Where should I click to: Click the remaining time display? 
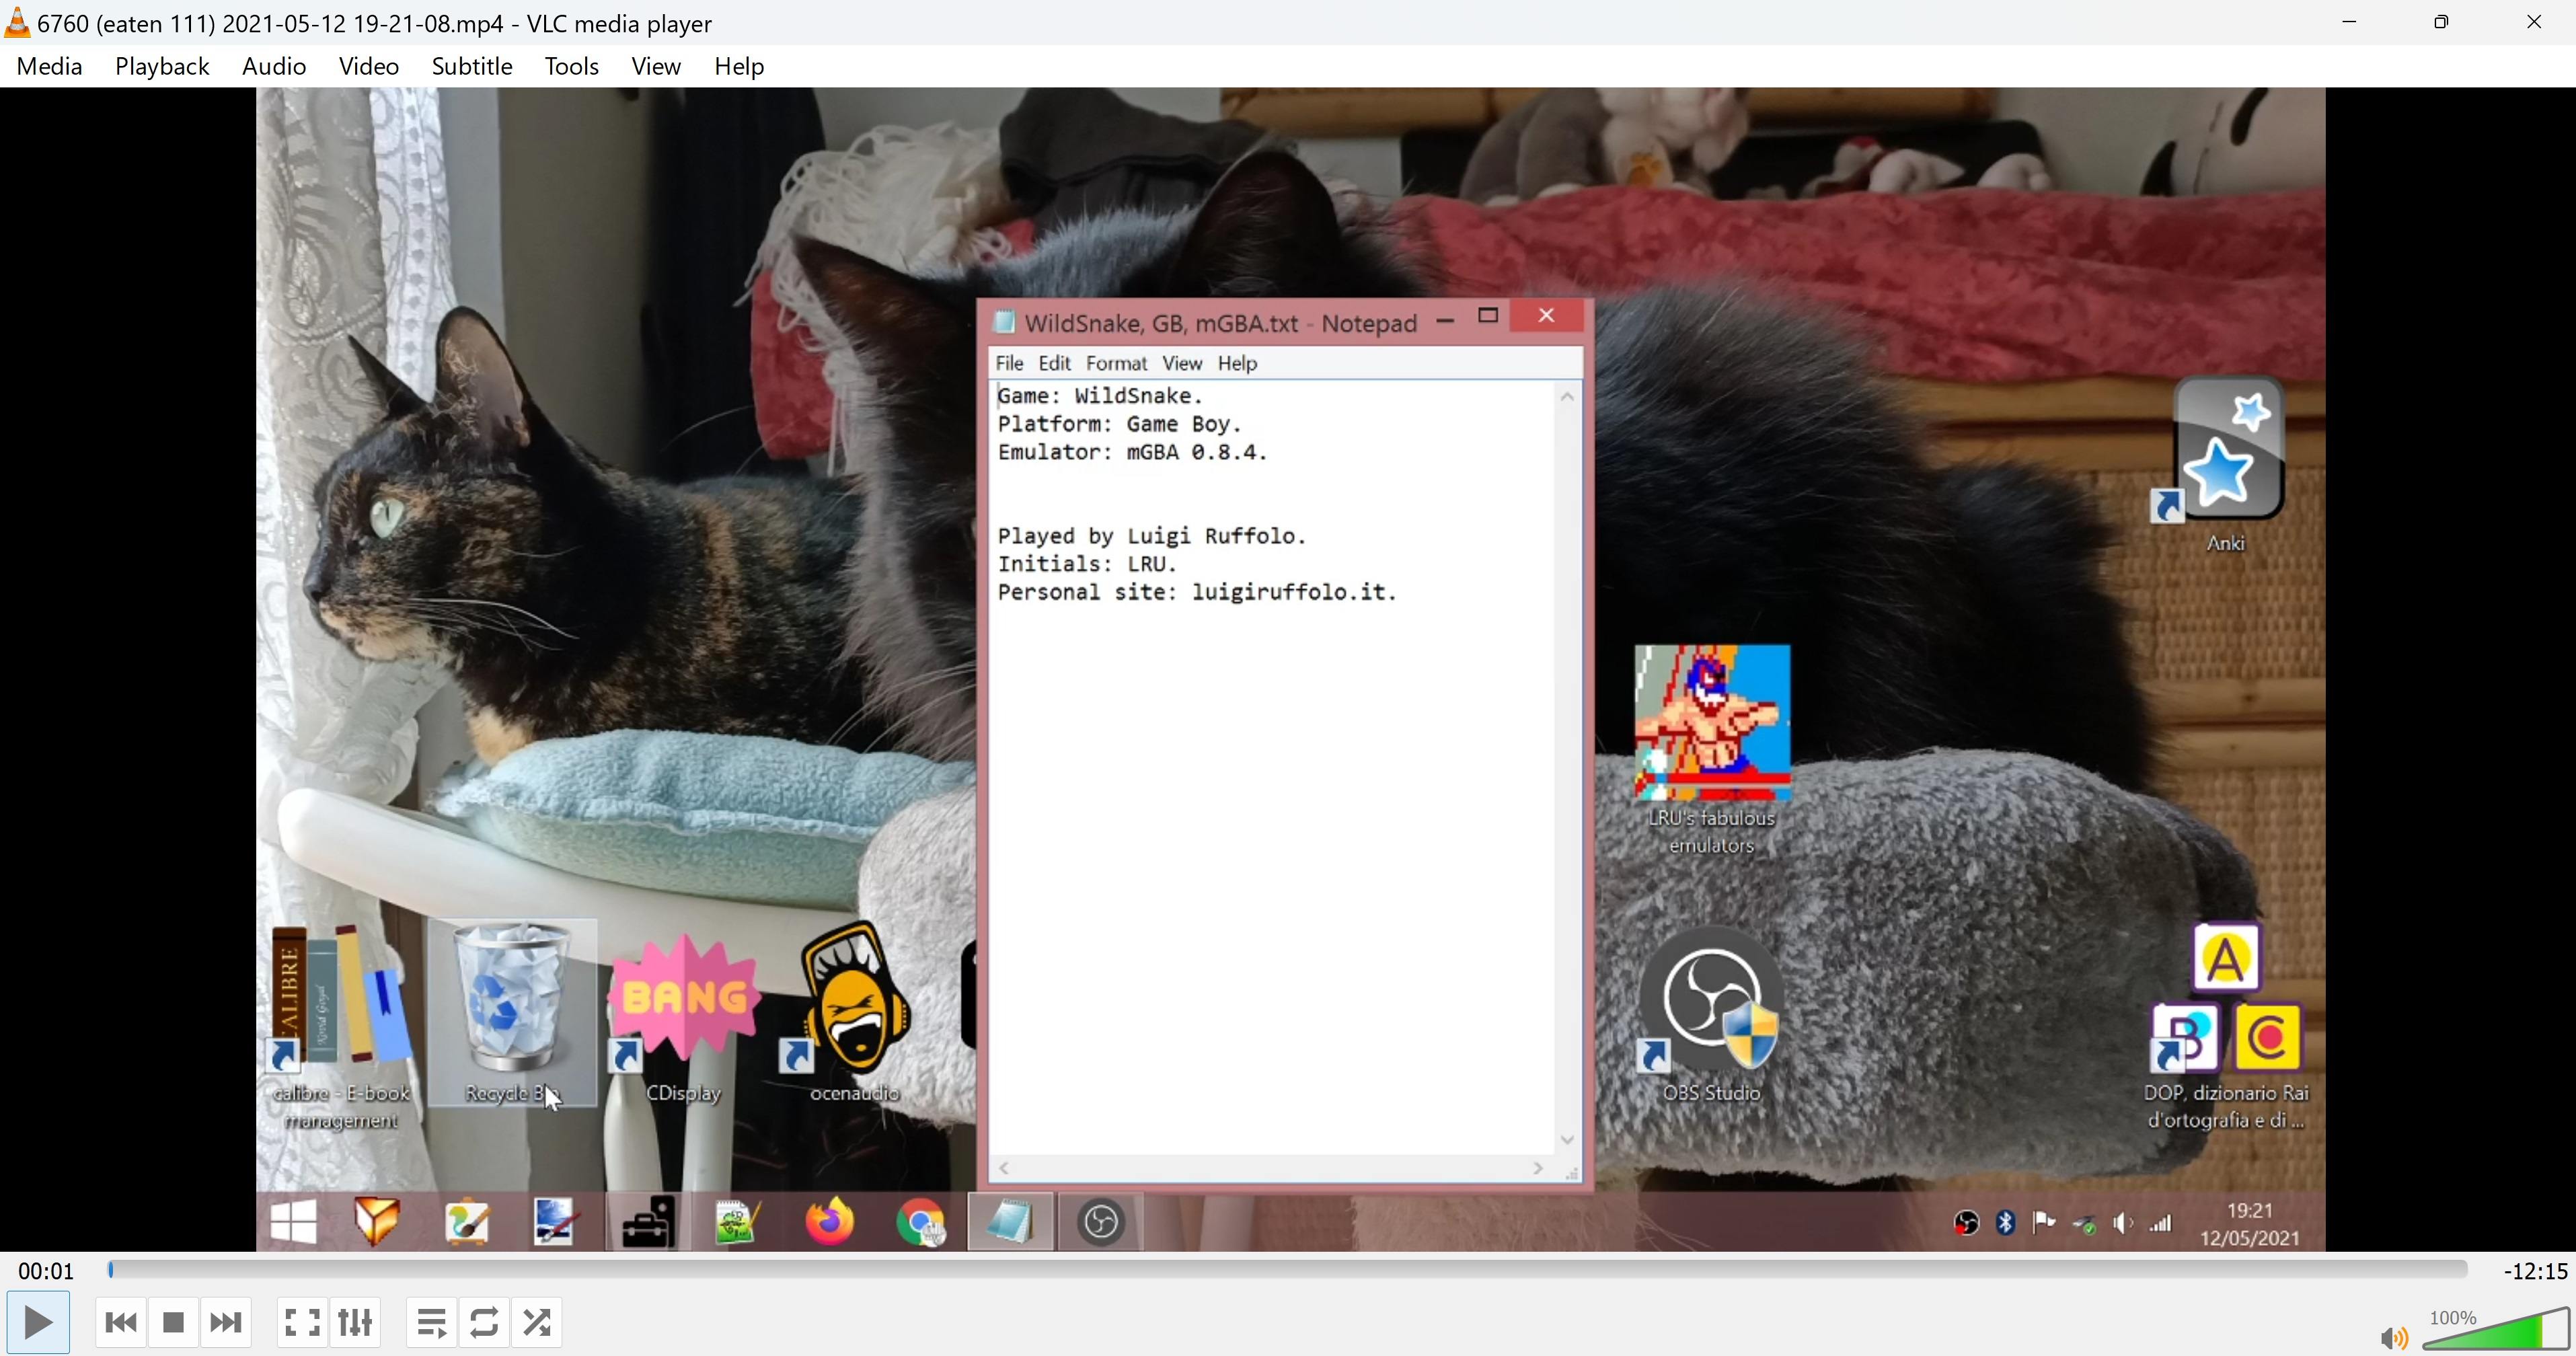pyautogui.click(x=2534, y=1271)
